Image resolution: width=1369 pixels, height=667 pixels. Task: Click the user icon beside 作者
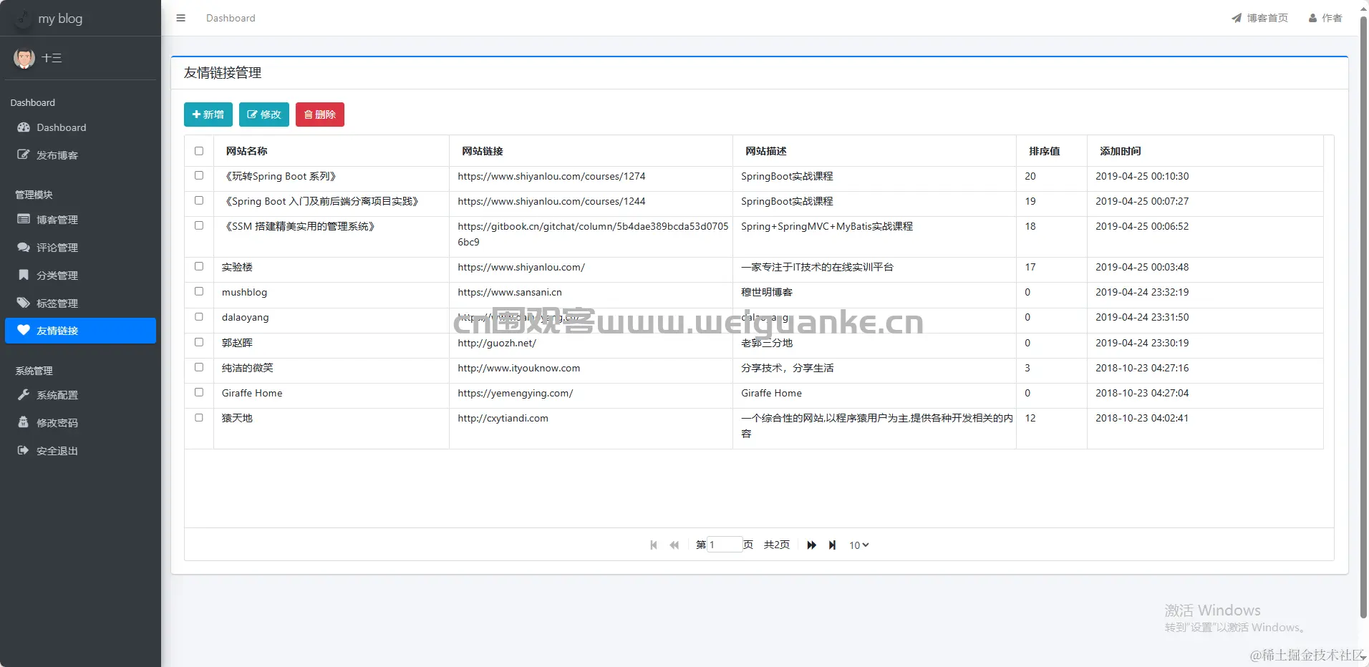point(1312,18)
